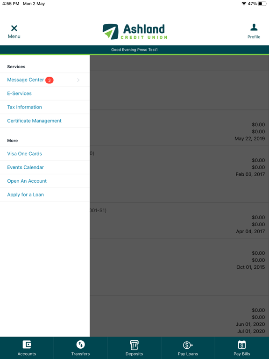Open the Pay Loans tab icon
Image resolution: width=269 pixels, height=359 pixels.
[188, 345]
